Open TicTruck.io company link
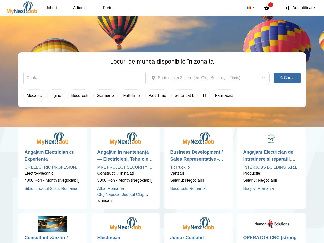 click(180, 167)
